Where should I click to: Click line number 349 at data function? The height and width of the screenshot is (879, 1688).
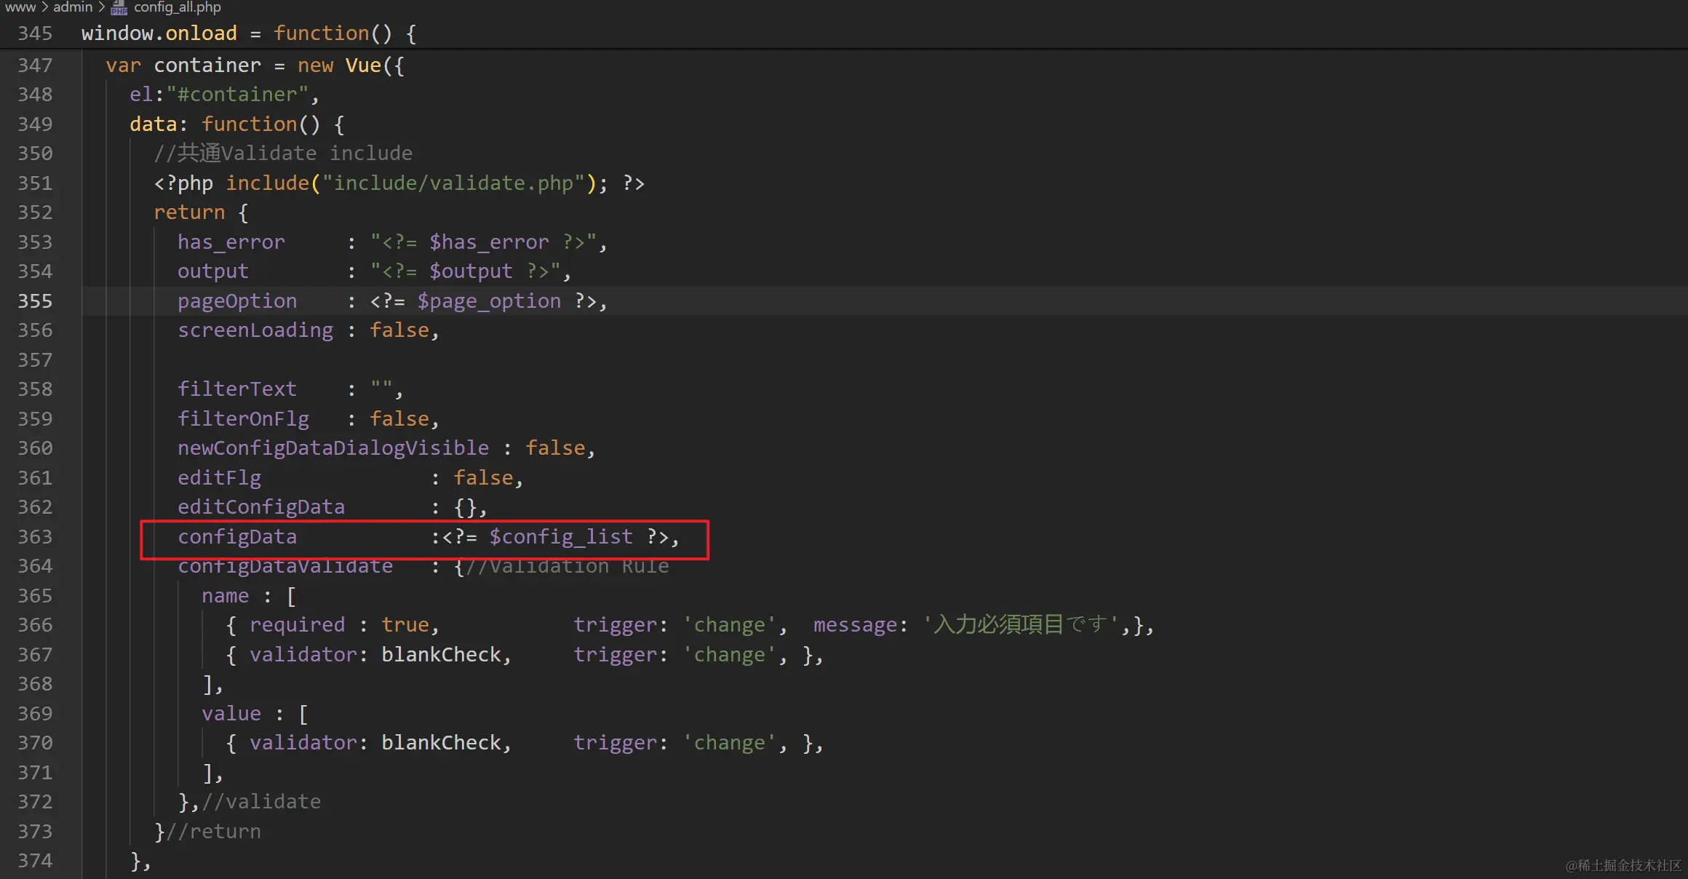point(35,124)
